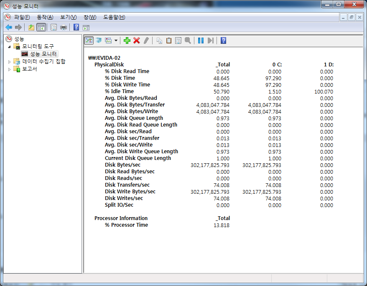Click the 1 D: instance column header
Viewport: 367px width, 286px height.
(329, 65)
